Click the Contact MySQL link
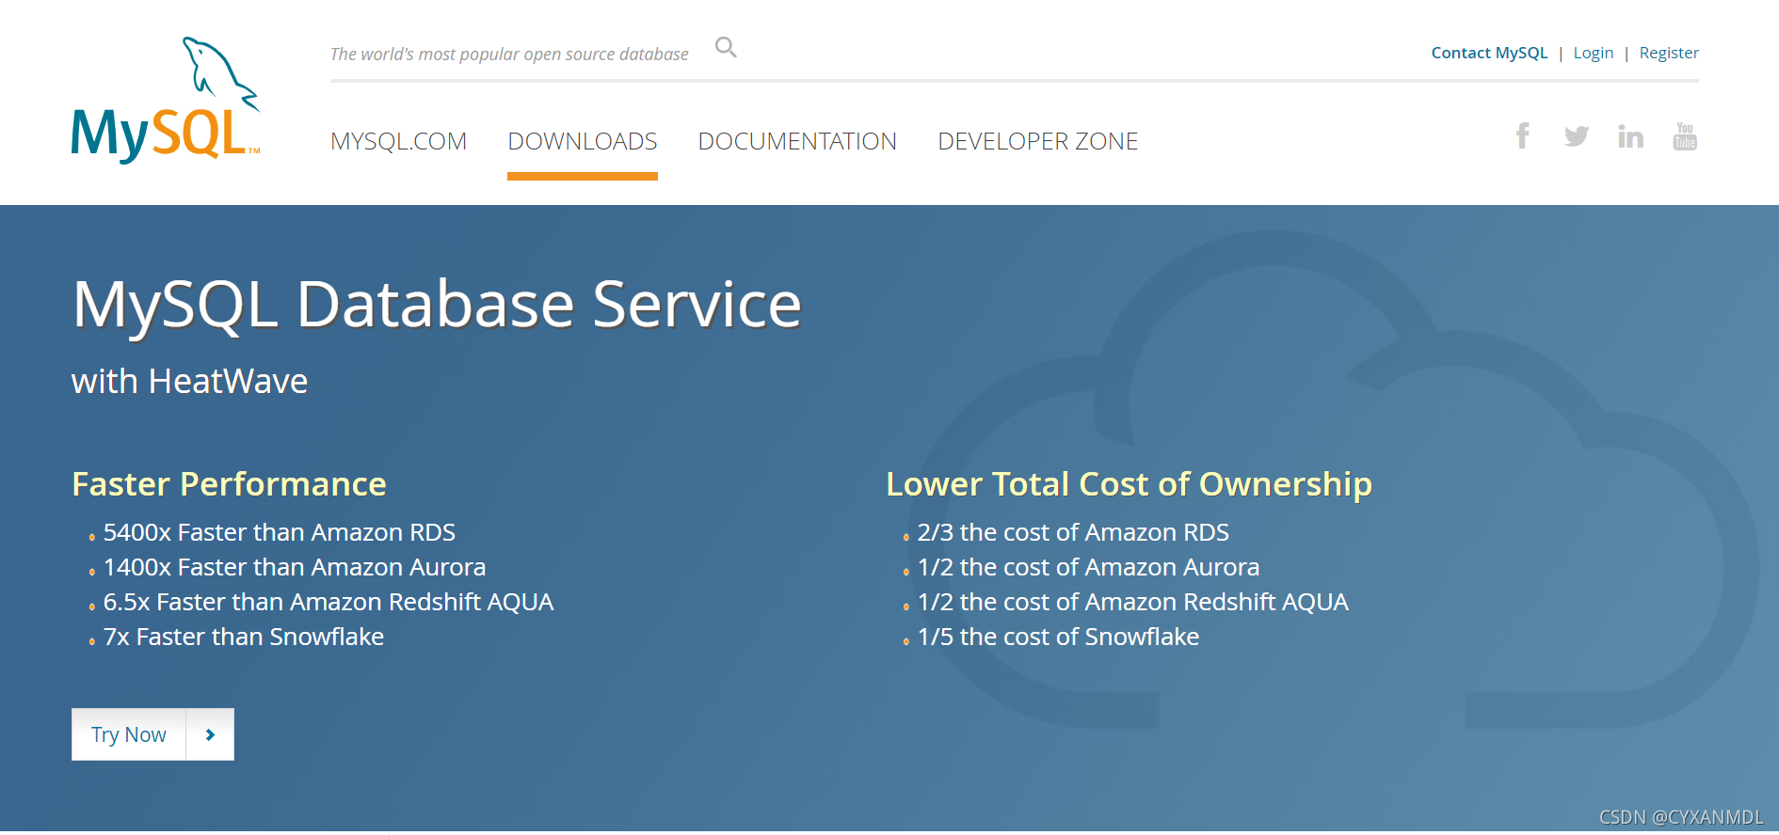Screen dimensions: 1779x835 (1489, 53)
